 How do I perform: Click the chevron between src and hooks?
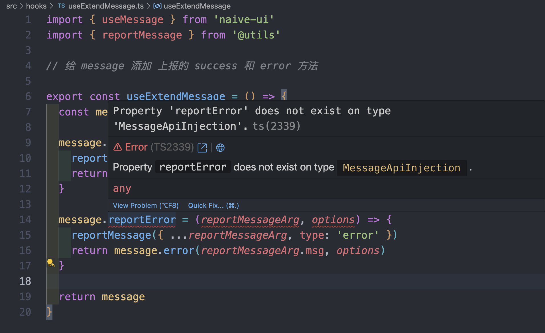tap(22, 6)
